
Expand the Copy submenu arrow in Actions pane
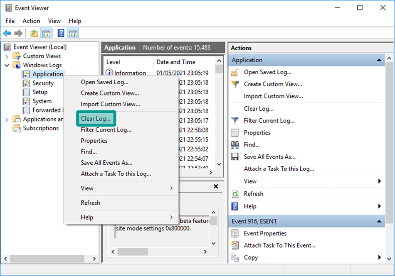tap(379, 257)
